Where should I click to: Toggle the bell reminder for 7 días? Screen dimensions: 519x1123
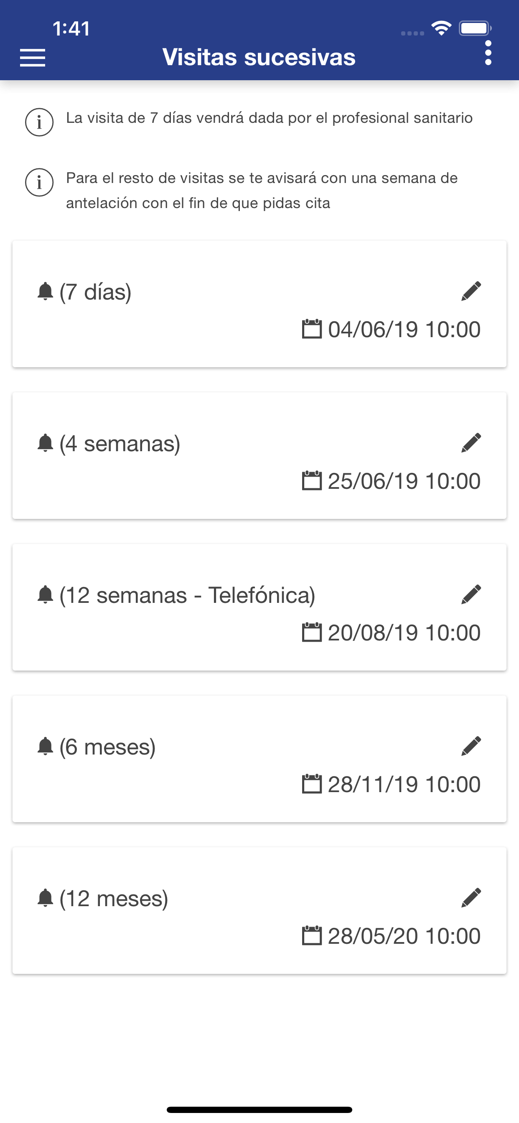[x=46, y=291]
